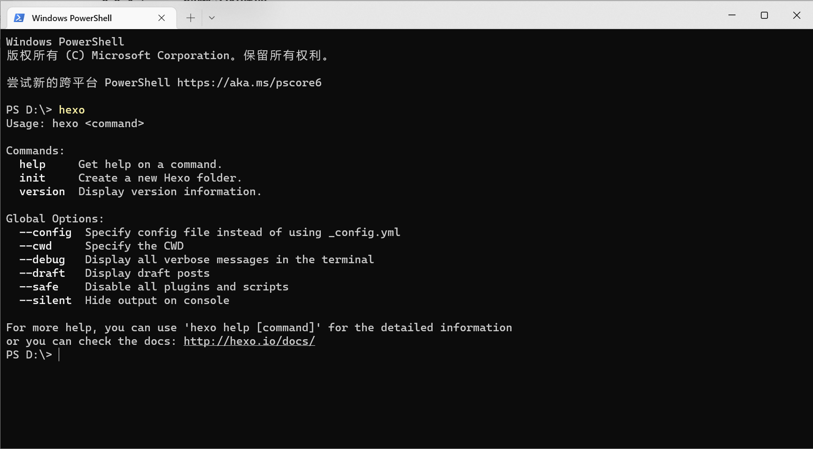This screenshot has width=813, height=449.
Task: Close the terminal window
Action: pos(797,15)
